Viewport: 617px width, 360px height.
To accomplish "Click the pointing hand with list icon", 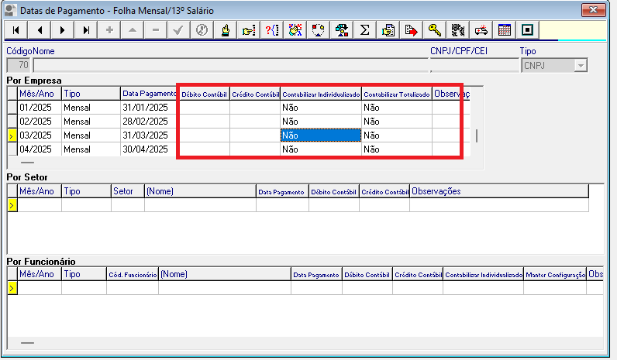I will [x=248, y=30].
